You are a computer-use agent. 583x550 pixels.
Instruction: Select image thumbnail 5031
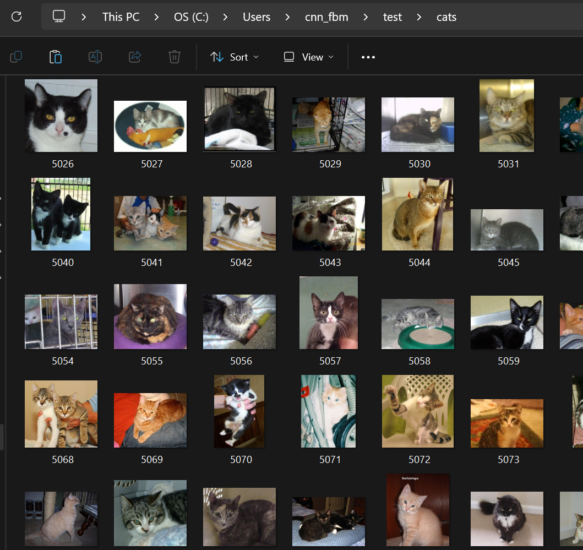[x=507, y=115]
